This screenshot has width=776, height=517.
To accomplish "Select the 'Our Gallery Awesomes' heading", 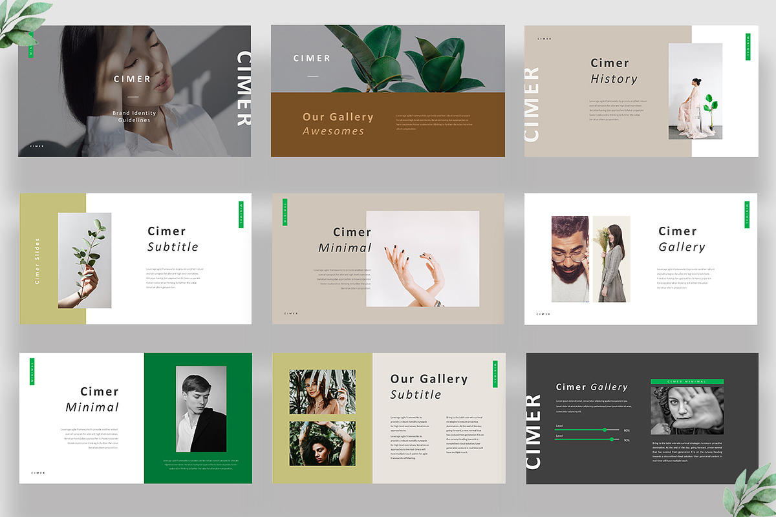I will [338, 123].
